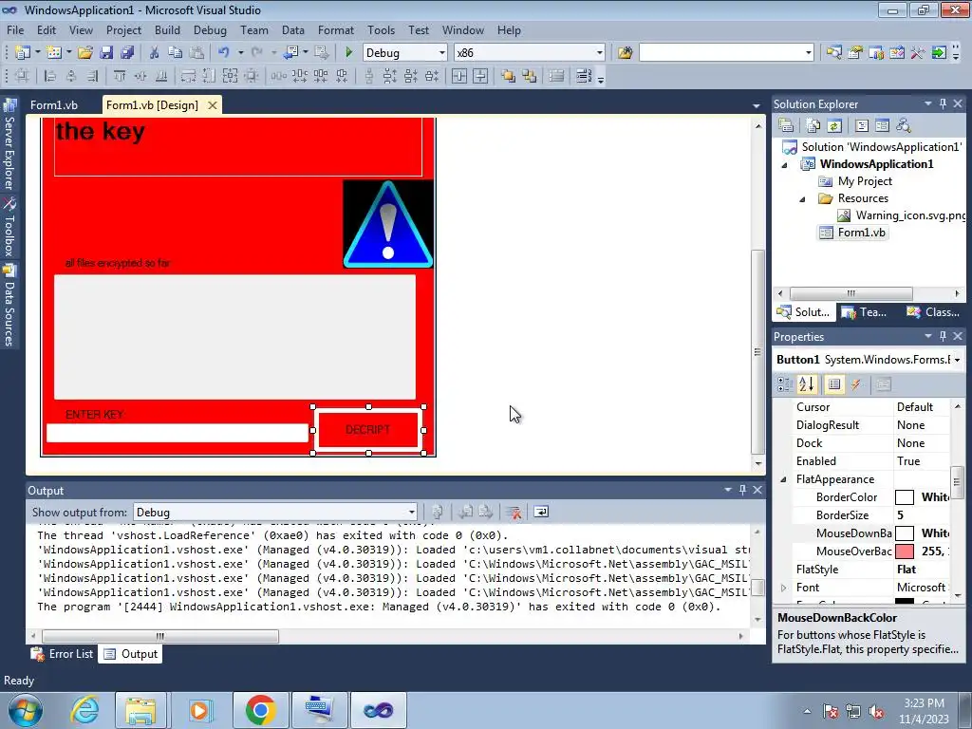Show Events with the lightning bolt icon
972x729 pixels.
coord(856,385)
